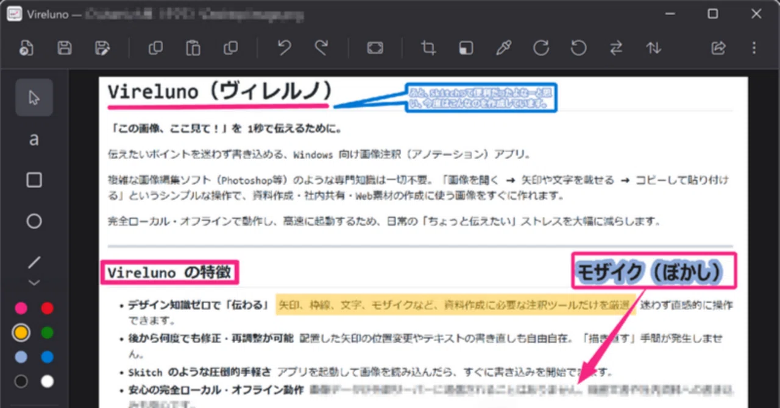This screenshot has height=408, width=780.
Task: Pick the bright blue color swatch
Action: coord(47,357)
